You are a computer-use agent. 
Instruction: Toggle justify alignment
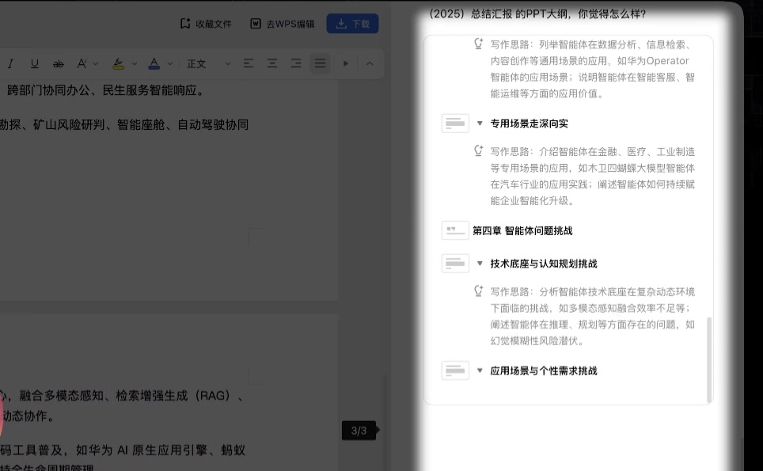click(x=320, y=63)
